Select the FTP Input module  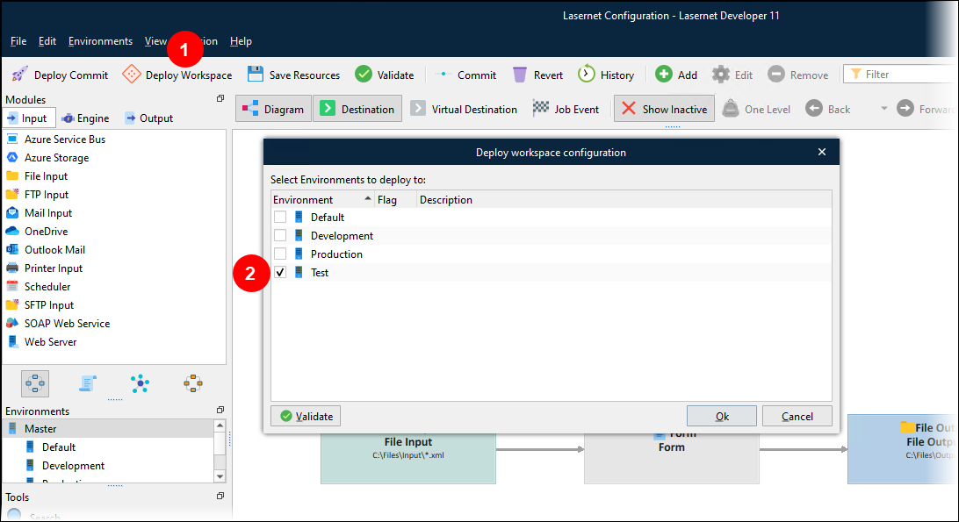coord(47,195)
